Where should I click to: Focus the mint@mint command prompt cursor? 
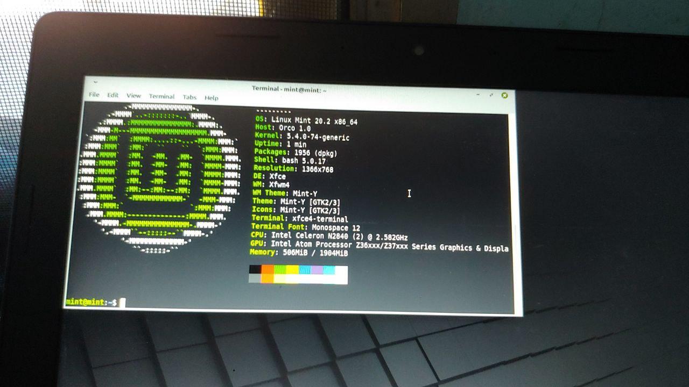click(122, 303)
